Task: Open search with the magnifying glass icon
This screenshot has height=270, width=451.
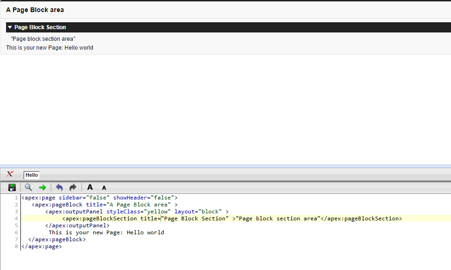Action: tap(28, 187)
